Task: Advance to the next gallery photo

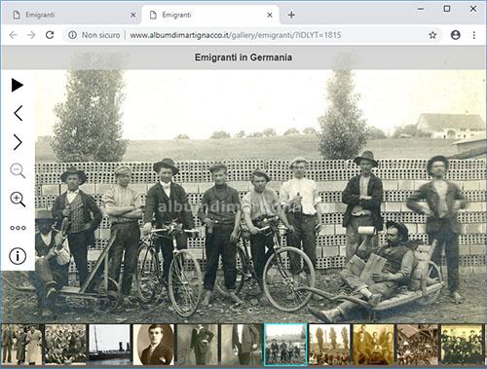Action: (18, 142)
